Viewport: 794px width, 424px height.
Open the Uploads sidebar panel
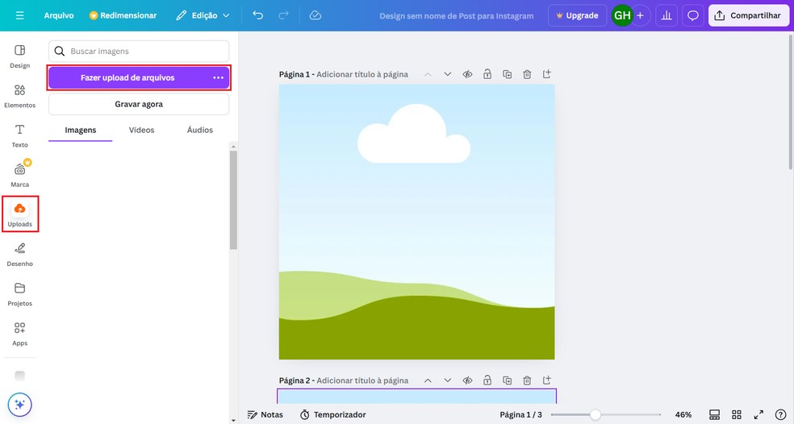pos(19,214)
